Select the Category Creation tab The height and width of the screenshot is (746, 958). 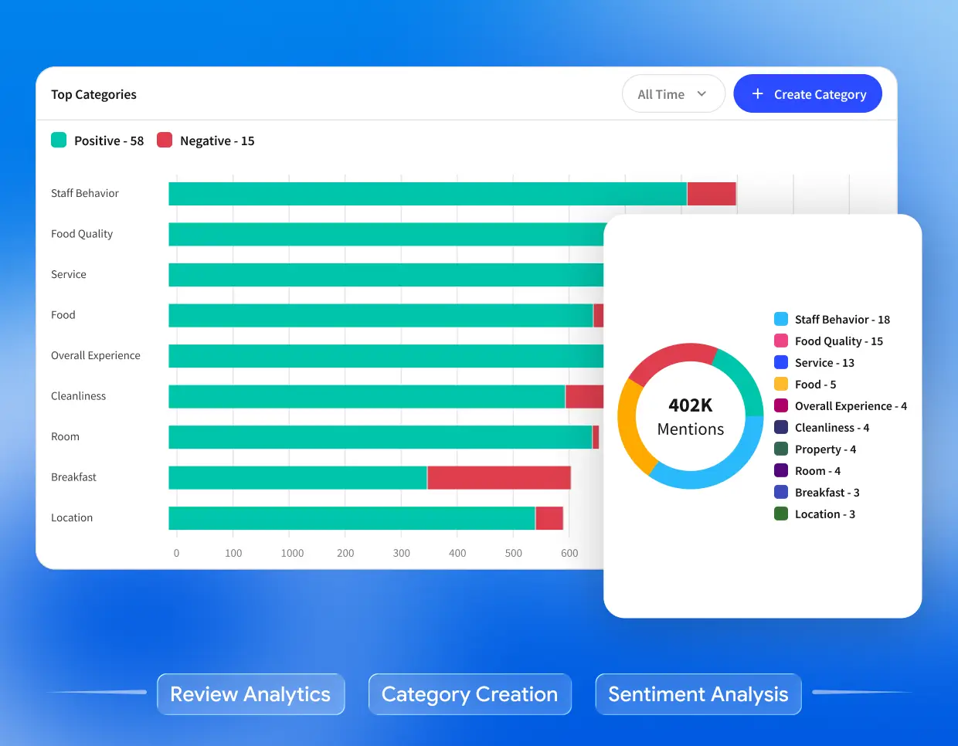tap(470, 694)
